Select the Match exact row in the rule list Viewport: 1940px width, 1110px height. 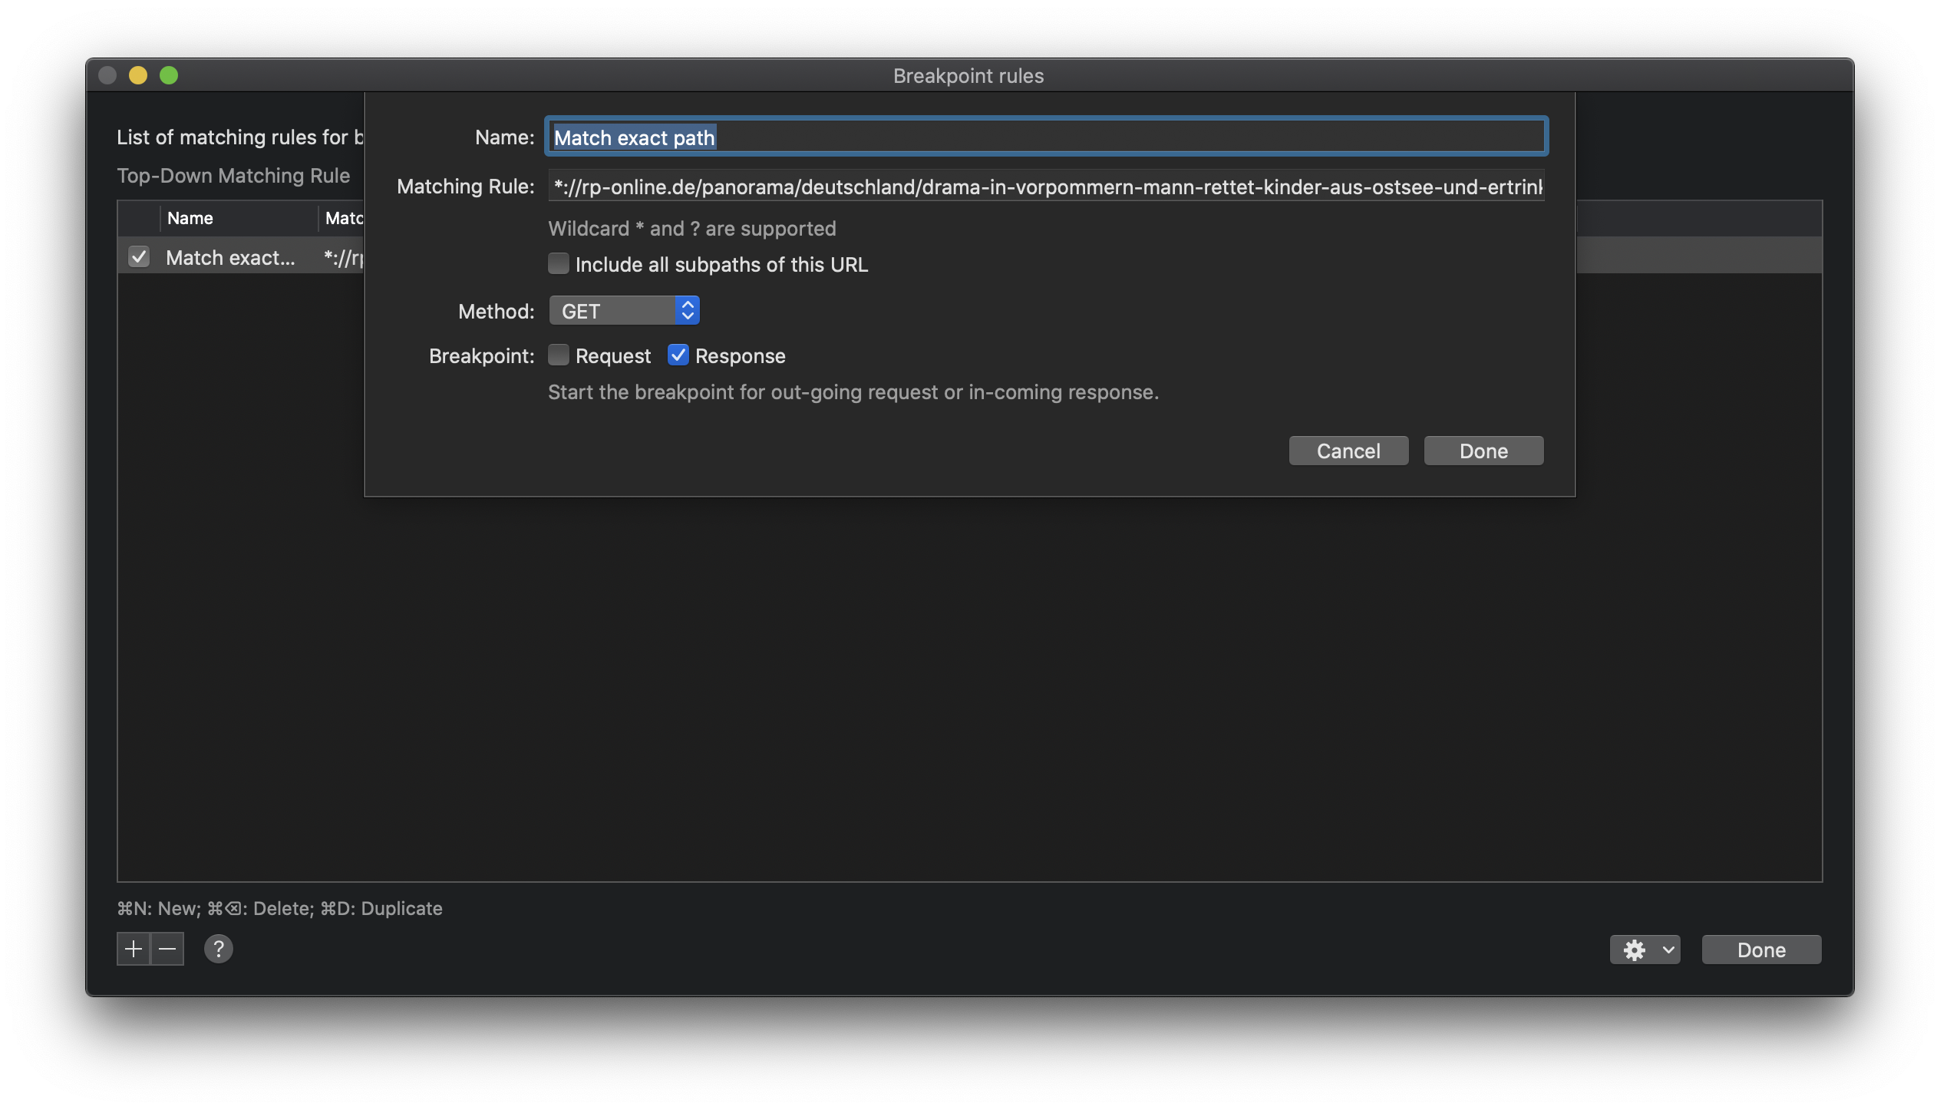[230, 257]
